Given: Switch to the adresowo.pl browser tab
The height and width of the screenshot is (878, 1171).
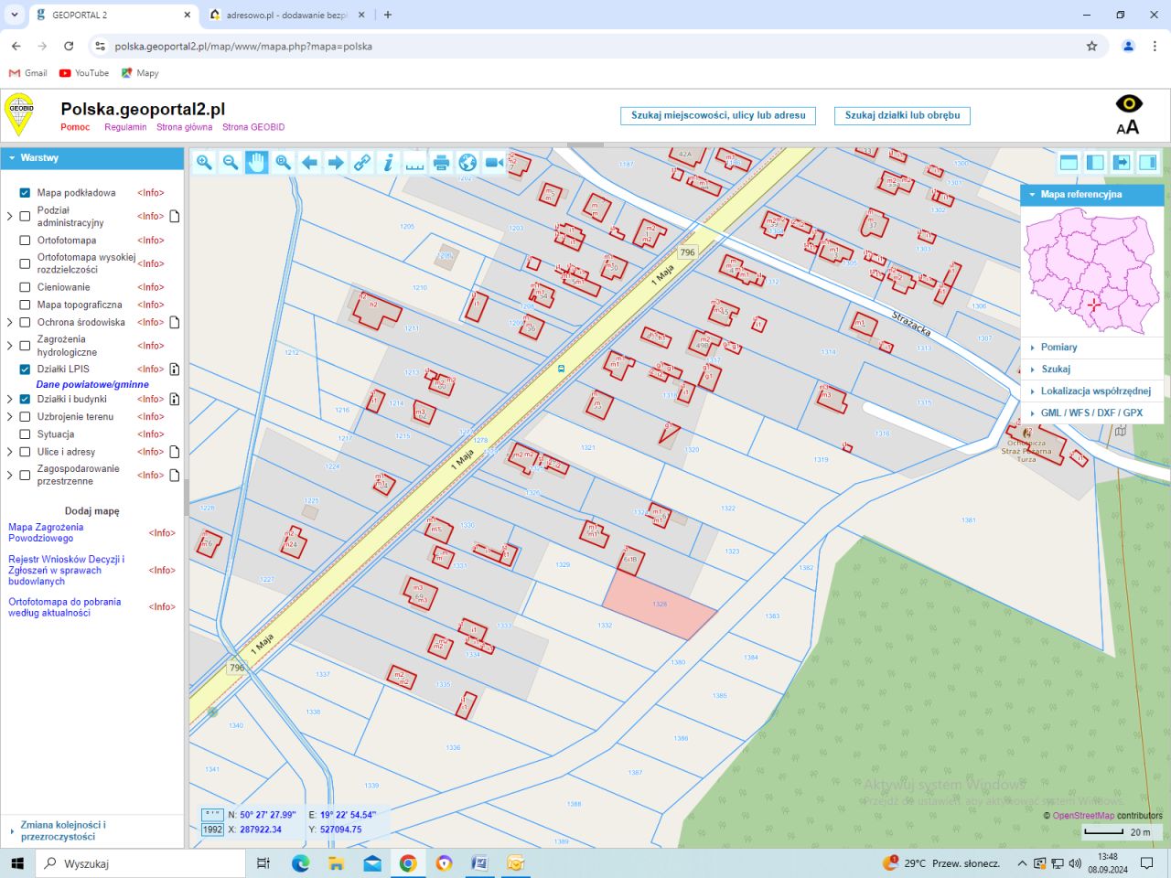Looking at the screenshot, I should tap(285, 15).
